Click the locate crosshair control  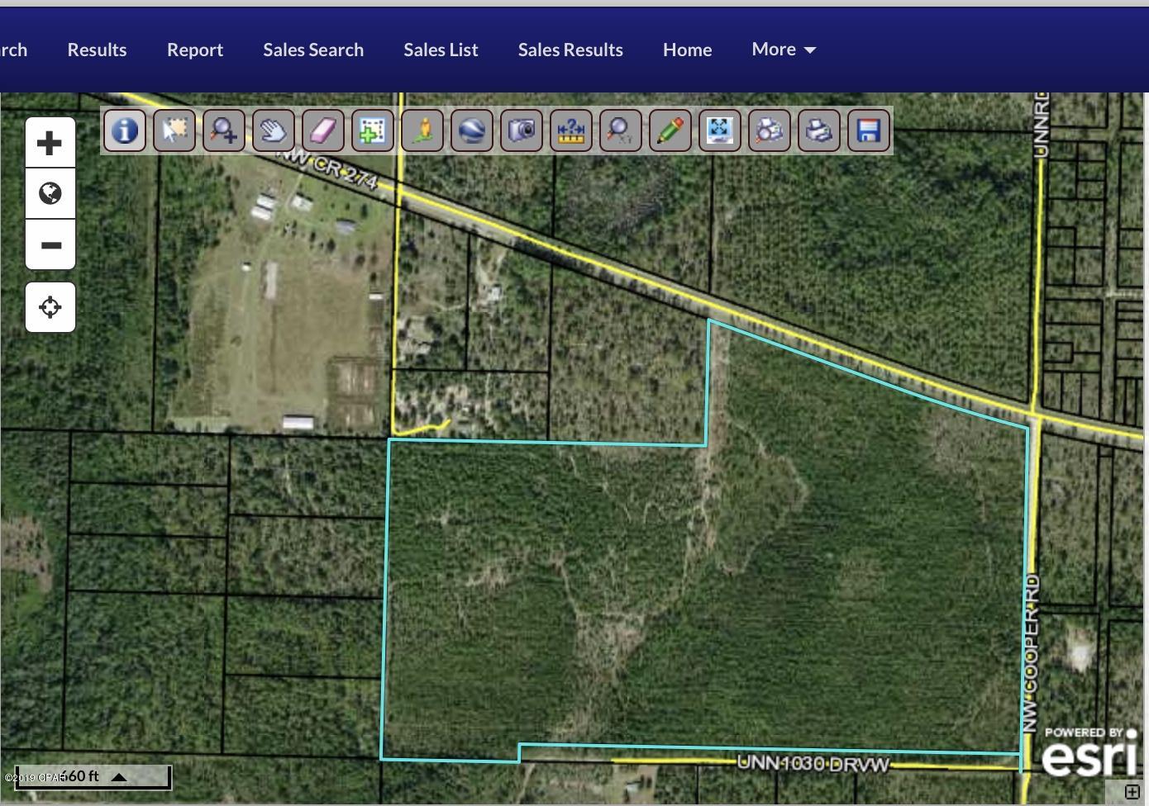point(50,306)
